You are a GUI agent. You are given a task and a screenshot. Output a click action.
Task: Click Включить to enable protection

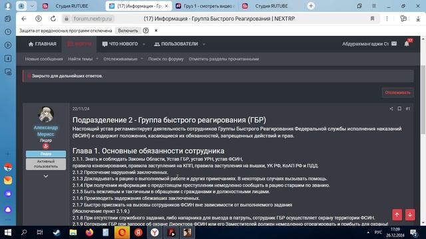[128, 31]
